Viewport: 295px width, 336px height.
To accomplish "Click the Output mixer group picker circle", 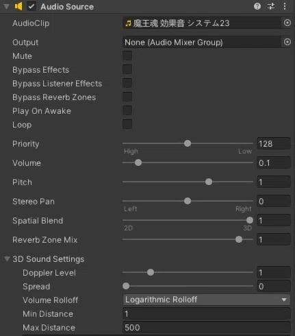I will click(x=287, y=42).
